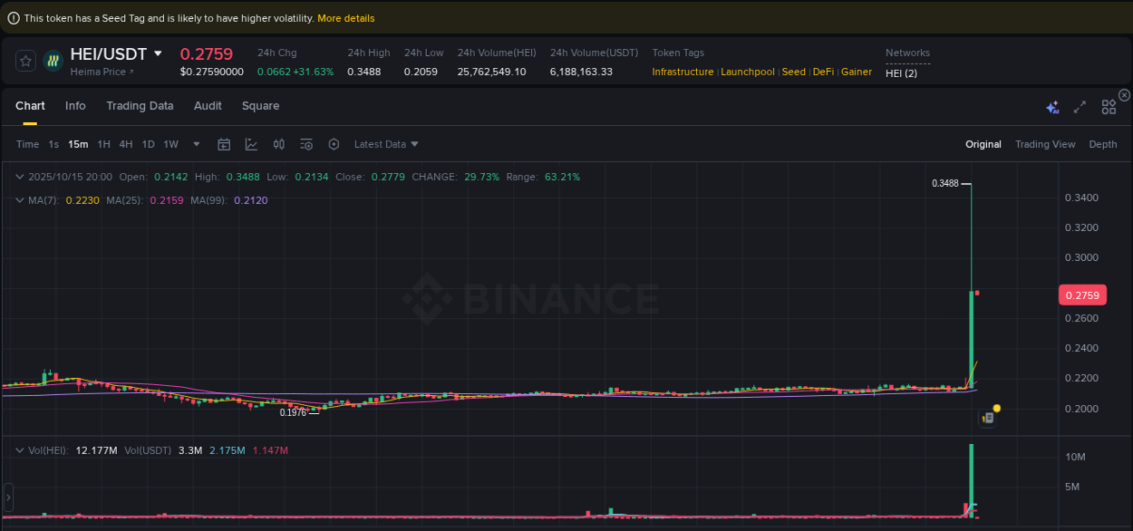Open the date range calendar picker
This screenshot has width=1133, height=531.
(224, 144)
